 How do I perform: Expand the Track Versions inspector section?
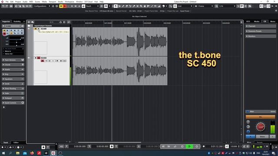coord(13,60)
